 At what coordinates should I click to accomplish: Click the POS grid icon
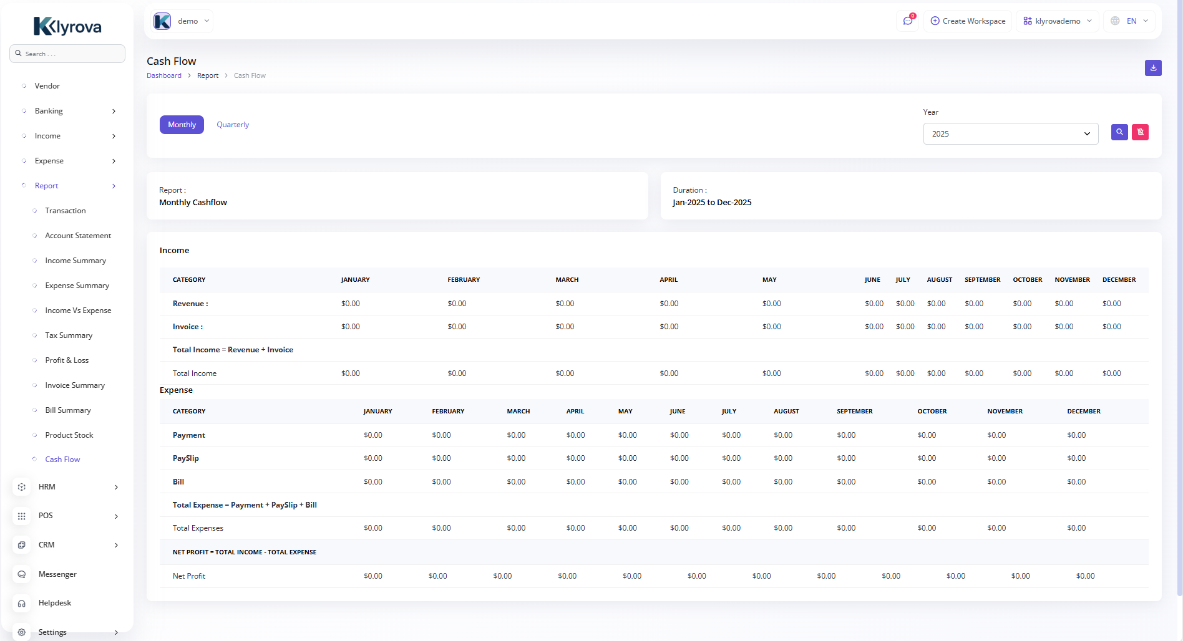[22, 516]
